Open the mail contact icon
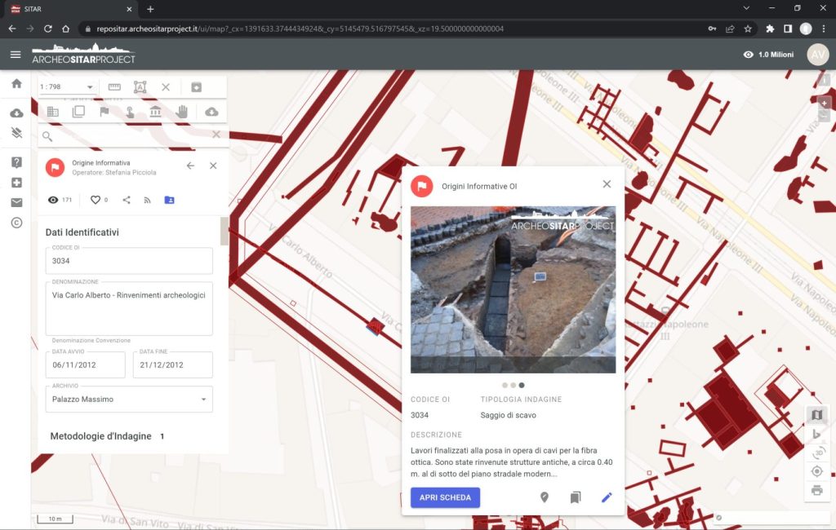 [x=16, y=202]
